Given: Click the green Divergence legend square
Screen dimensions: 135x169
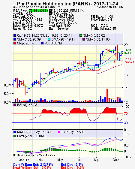Looking at the screenshot, I should click(x=15, y=136).
